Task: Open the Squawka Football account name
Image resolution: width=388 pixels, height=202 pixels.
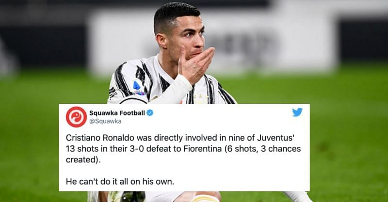Action: coord(117,113)
